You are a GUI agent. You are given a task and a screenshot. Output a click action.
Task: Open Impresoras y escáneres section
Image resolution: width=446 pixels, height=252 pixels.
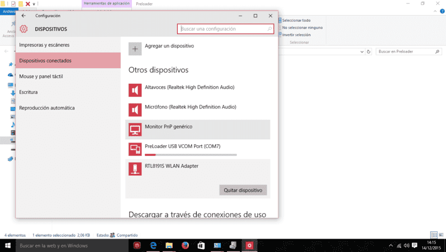click(x=68, y=45)
